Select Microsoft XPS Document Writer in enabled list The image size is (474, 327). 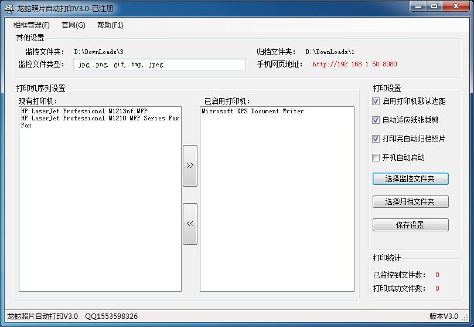[253, 111]
